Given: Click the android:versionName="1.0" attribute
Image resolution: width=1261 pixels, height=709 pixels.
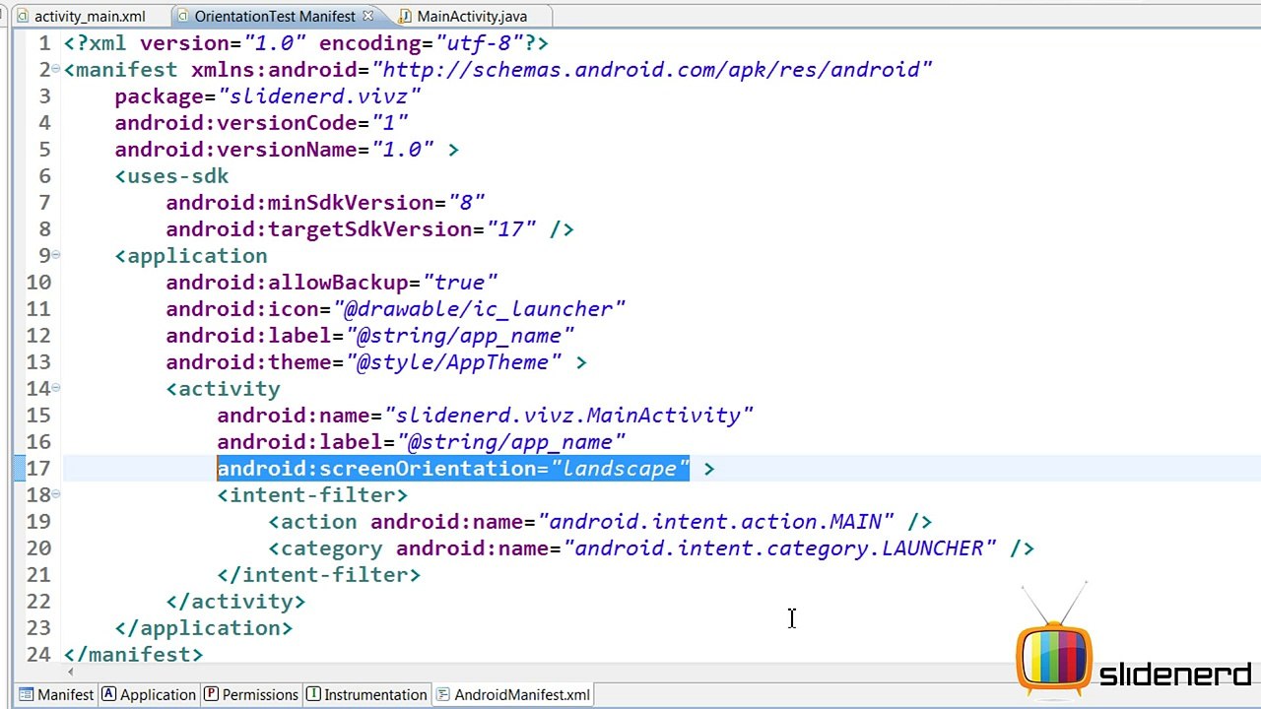Looking at the screenshot, I should [x=274, y=150].
